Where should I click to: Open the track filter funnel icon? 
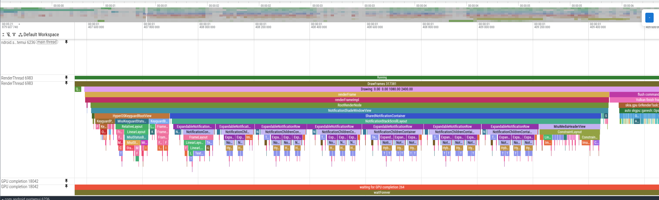click(14, 35)
